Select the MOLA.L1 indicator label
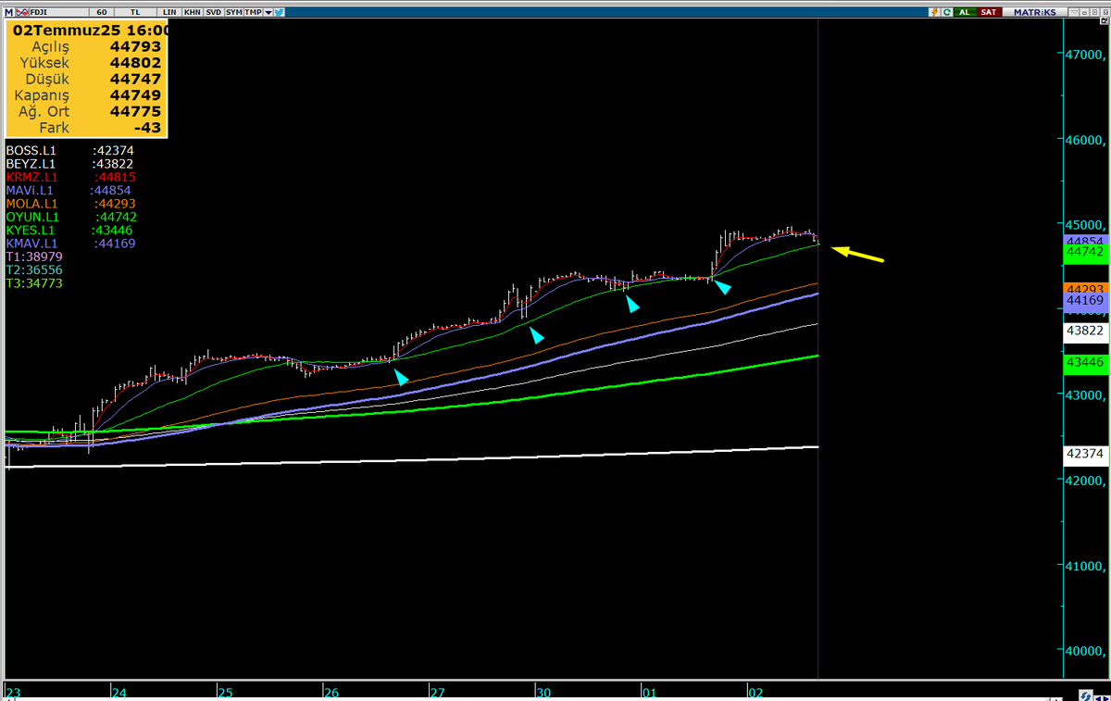Image resolution: width=1111 pixels, height=701 pixels. (x=31, y=204)
